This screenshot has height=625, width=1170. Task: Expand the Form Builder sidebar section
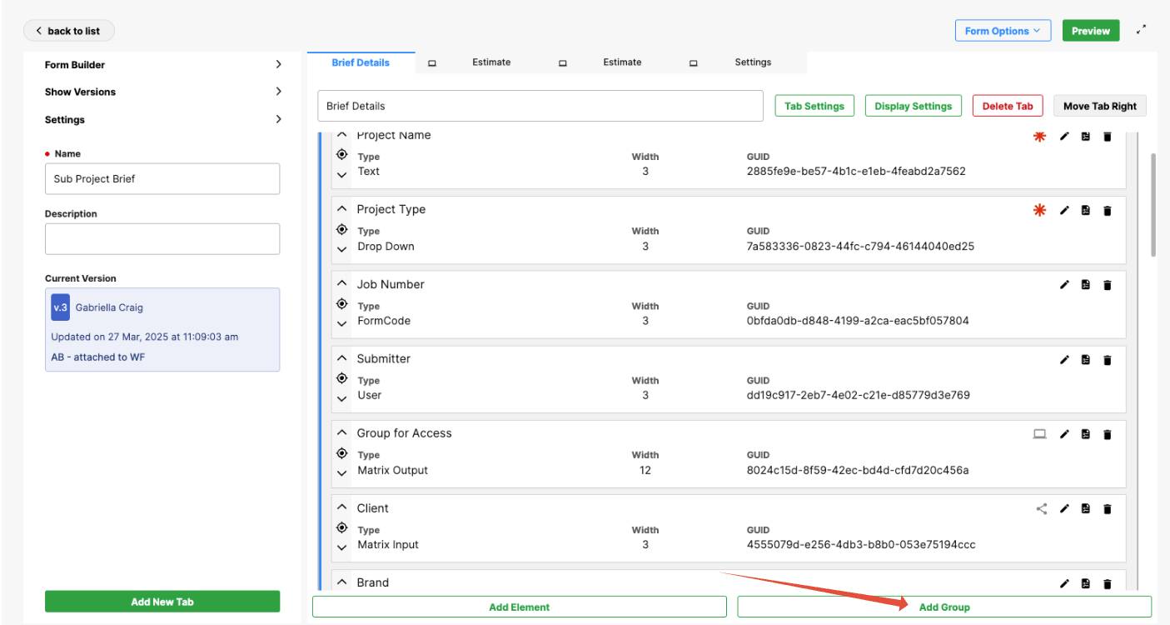click(163, 64)
